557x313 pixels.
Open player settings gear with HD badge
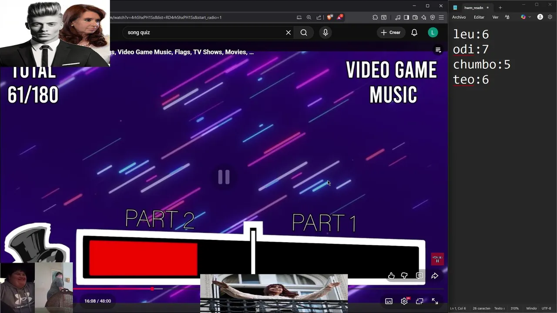(405, 301)
